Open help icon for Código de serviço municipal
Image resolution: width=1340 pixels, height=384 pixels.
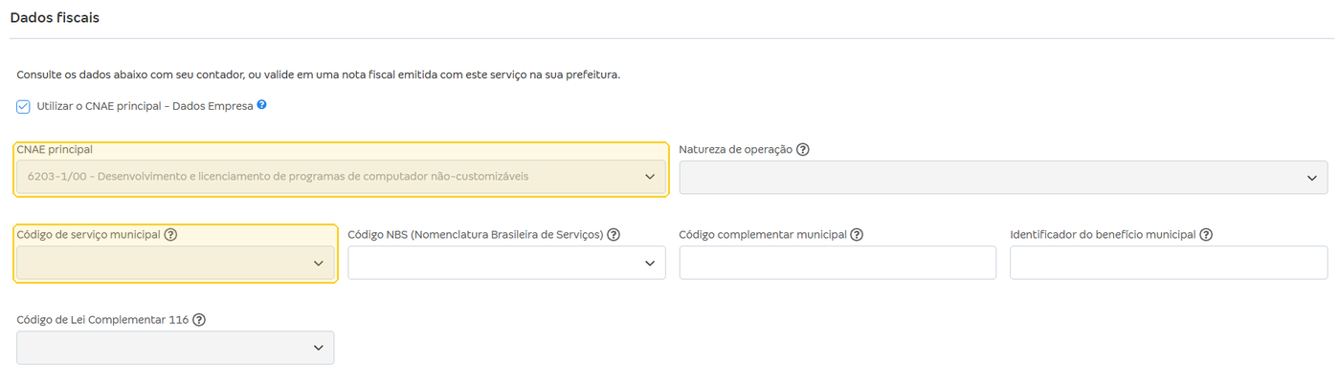click(170, 235)
